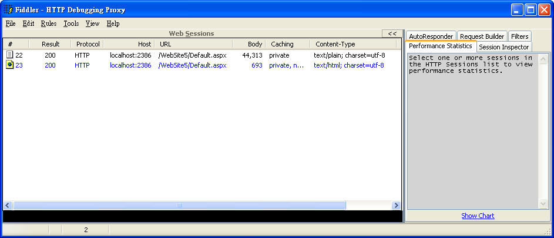
Task: Click the localhost:2386 host cell in session 22
Action: 130,55
